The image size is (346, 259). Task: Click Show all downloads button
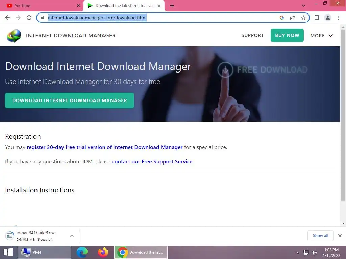tap(320, 236)
